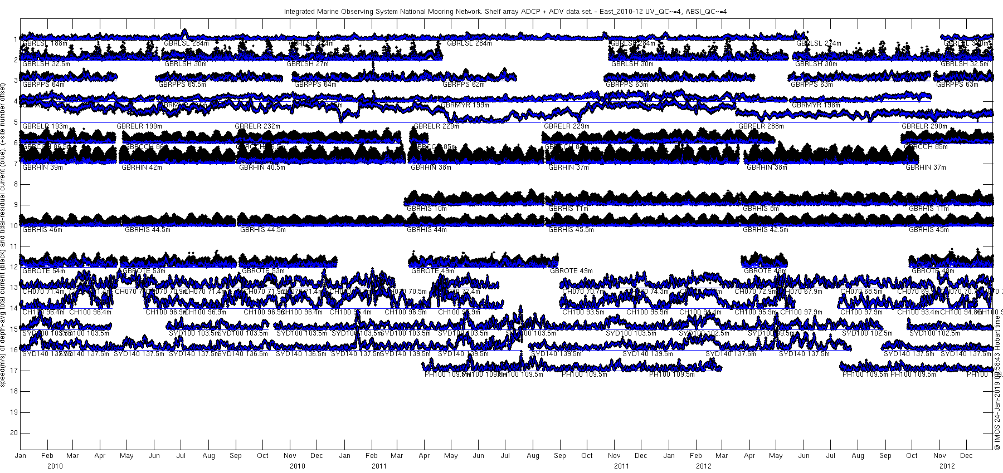
Task: Click the 'GBROTE 54m' mooring label
Action: tap(43, 271)
